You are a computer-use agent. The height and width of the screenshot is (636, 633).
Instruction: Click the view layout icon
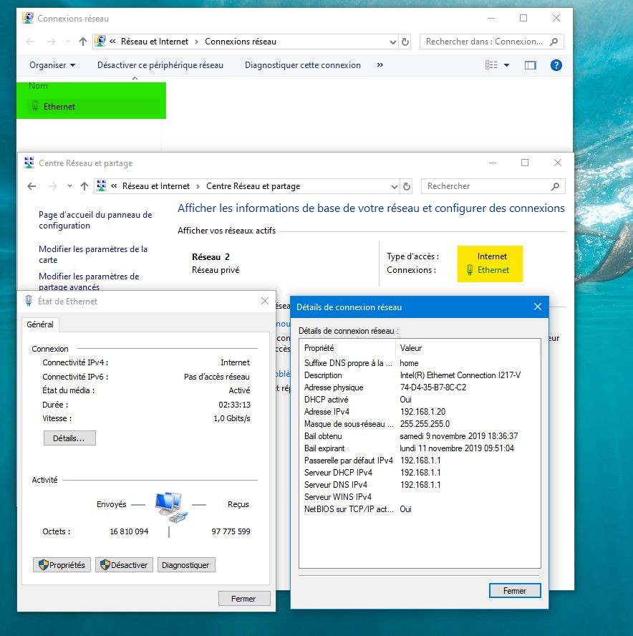pos(491,65)
